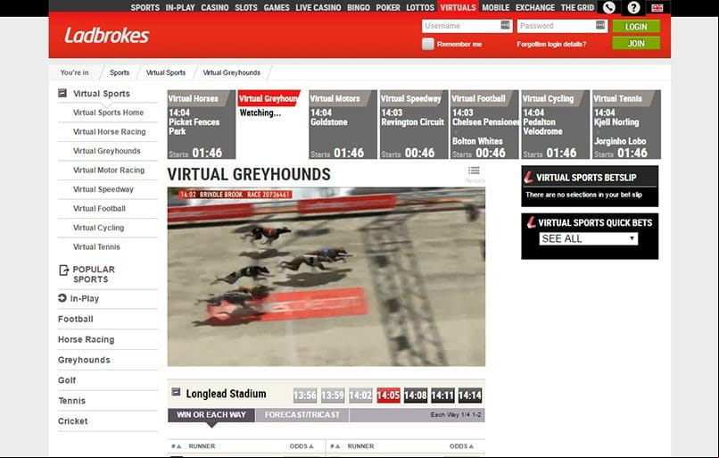
Task: Open LIVE CASINO in top navigation
Action: pos(318,7)
